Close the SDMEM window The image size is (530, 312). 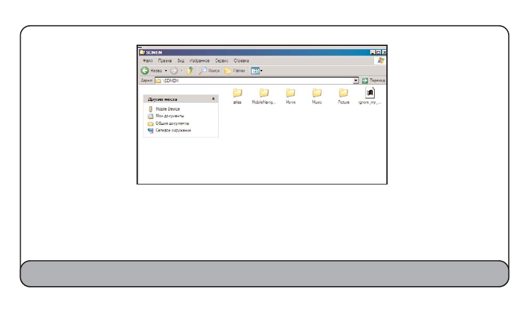pyautogui.click(x=384, y=52)
